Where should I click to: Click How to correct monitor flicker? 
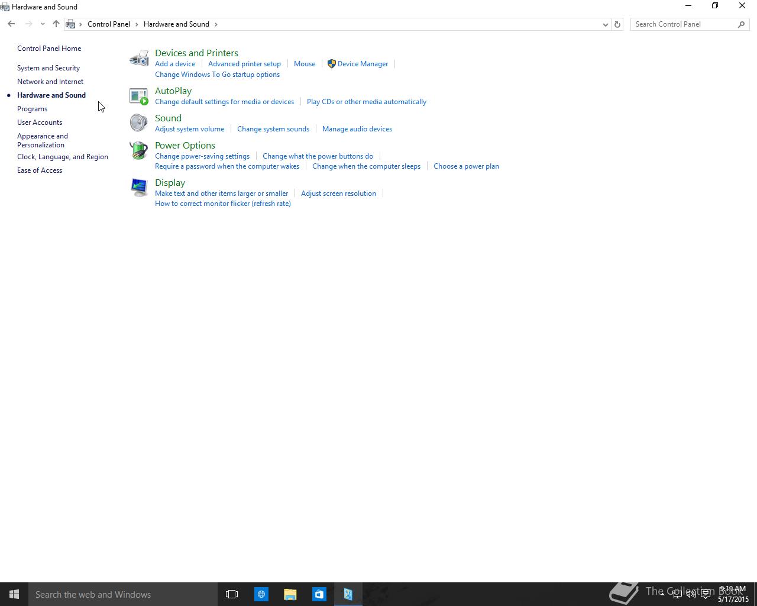click(223, 204)
